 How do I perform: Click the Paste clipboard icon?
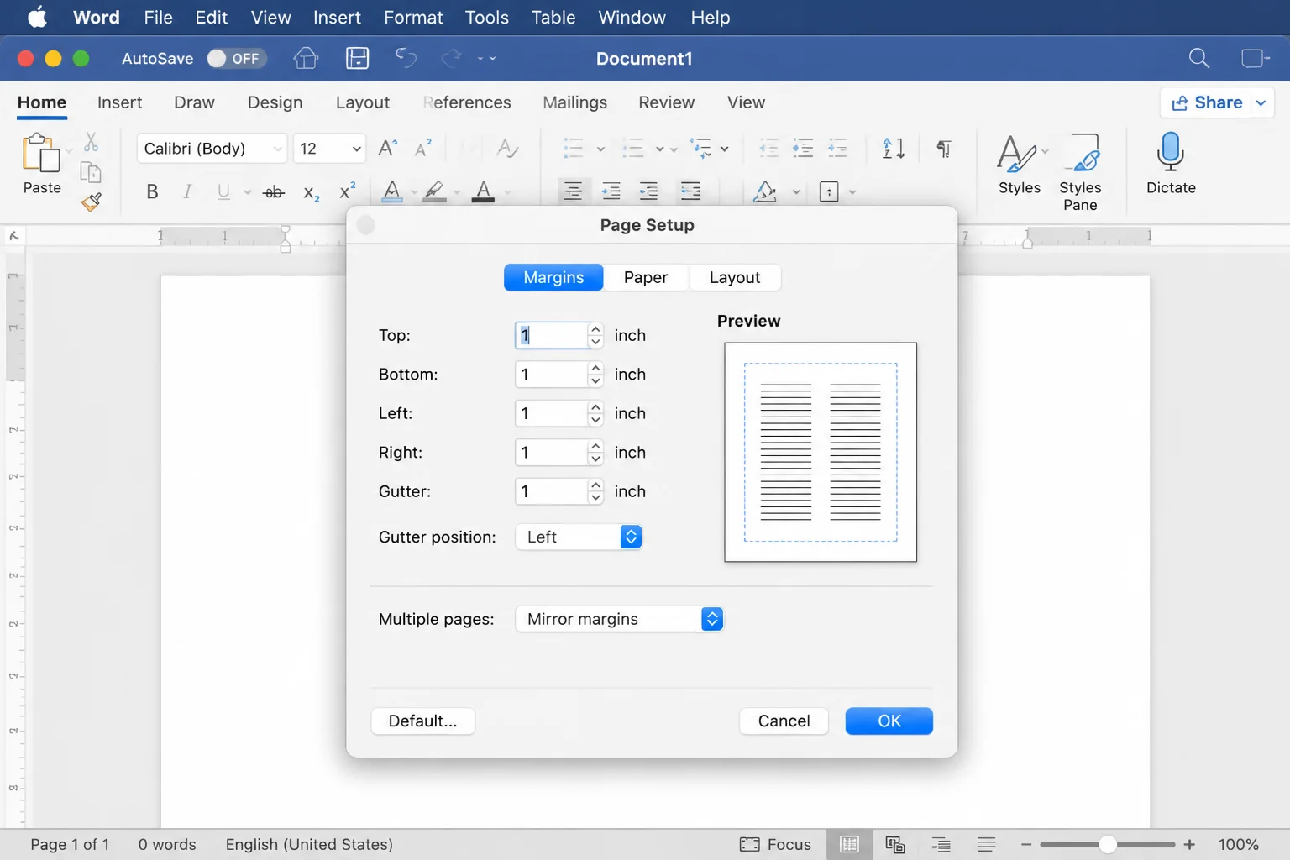(40, 153)
